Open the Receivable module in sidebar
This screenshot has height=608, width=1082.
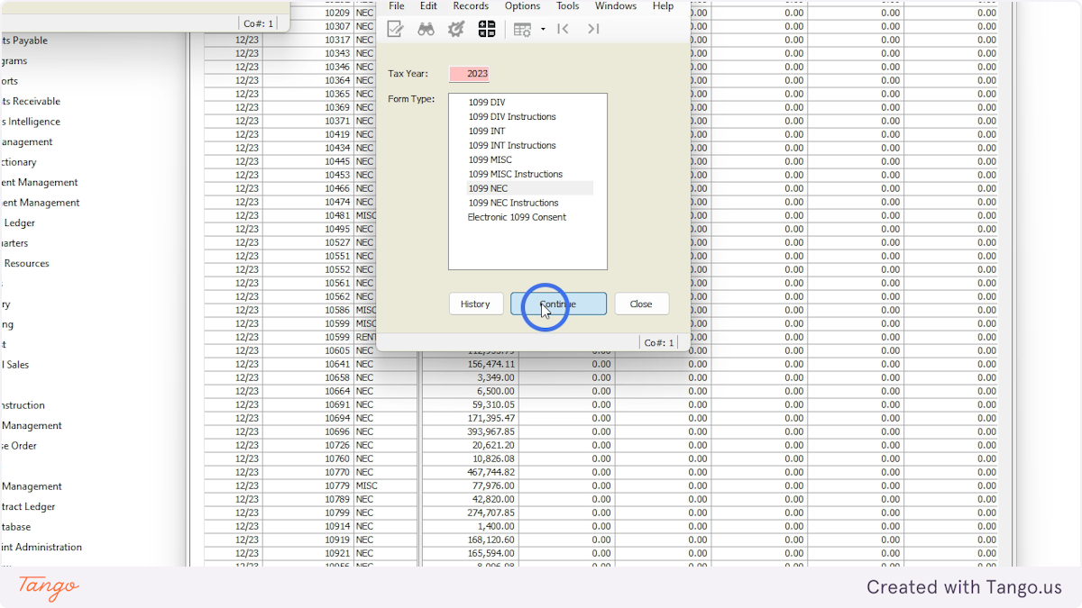pyautogui.click(x=31, y=102)
